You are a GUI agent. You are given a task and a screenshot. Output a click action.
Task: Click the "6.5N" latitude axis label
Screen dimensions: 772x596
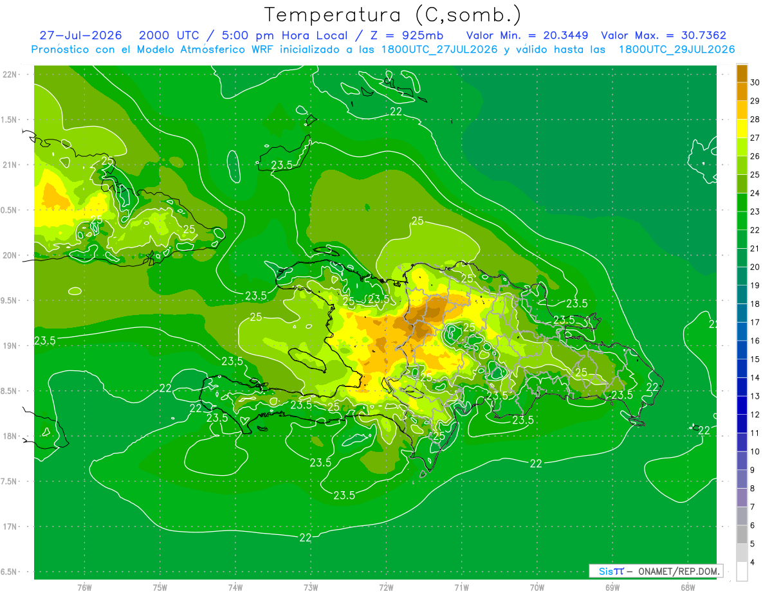click(x=9, y=572)
